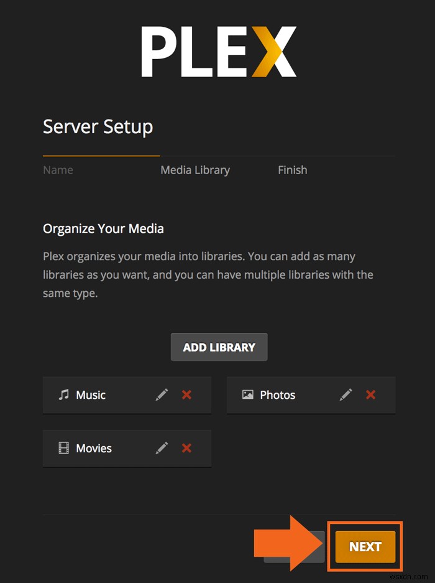Jump to the Finish step
Screen dimensions: 435x583
(293, 170)
